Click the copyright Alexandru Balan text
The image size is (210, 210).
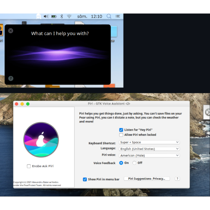(37, 184)
